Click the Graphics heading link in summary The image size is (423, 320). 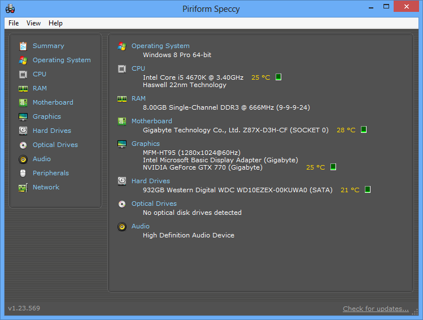point(146,144)
